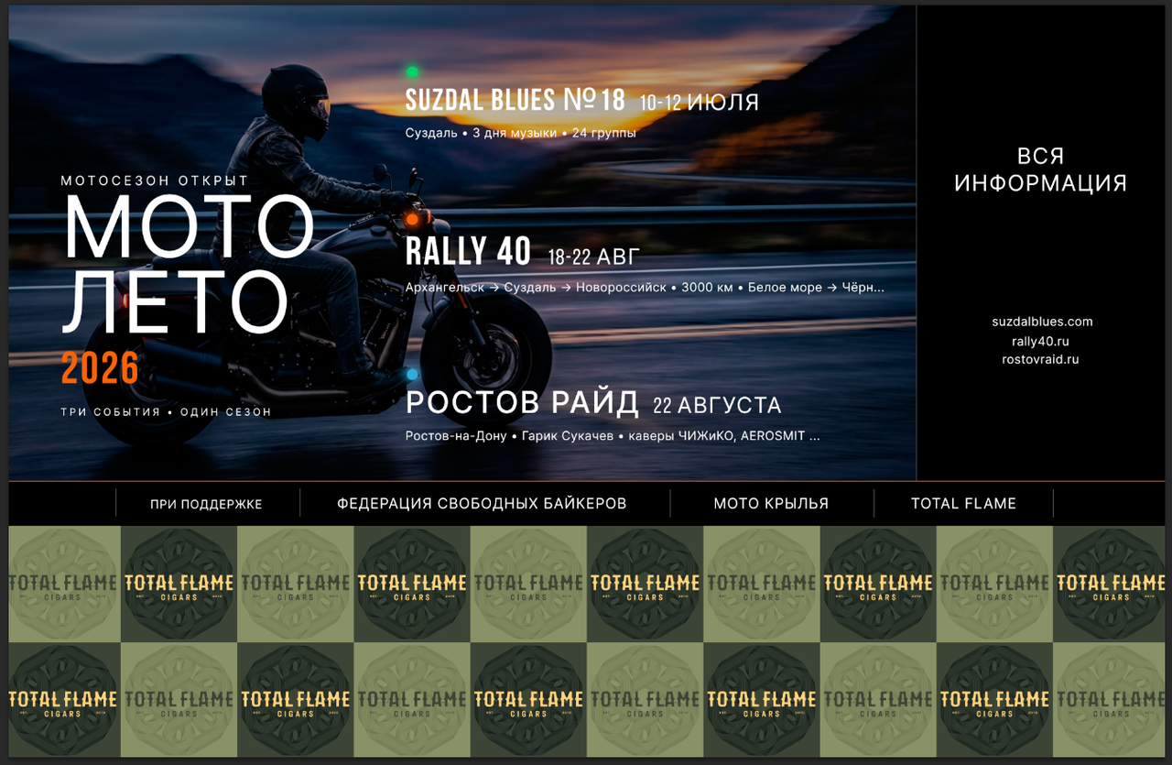The width and height of the screenshot is (1172, 765).
Task: Click the Ростов-на-Дону • Гарик Сукачев line
Action: tap(613, 436)
